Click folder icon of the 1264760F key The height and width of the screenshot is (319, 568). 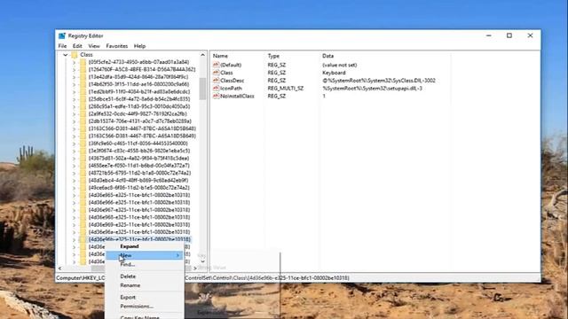pos(83,69)
